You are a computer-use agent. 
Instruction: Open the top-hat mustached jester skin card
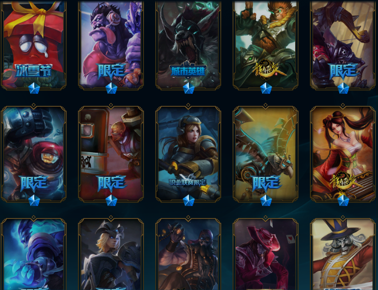coord(343,254)
